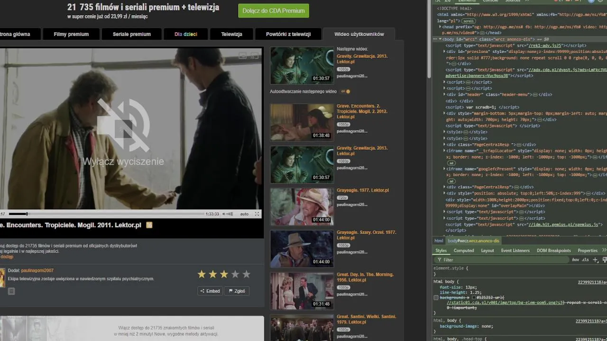Show more DevTools style tabs chevron
Image resolution: width=607 pixels, height=341 pixels.
click(604, 250)
